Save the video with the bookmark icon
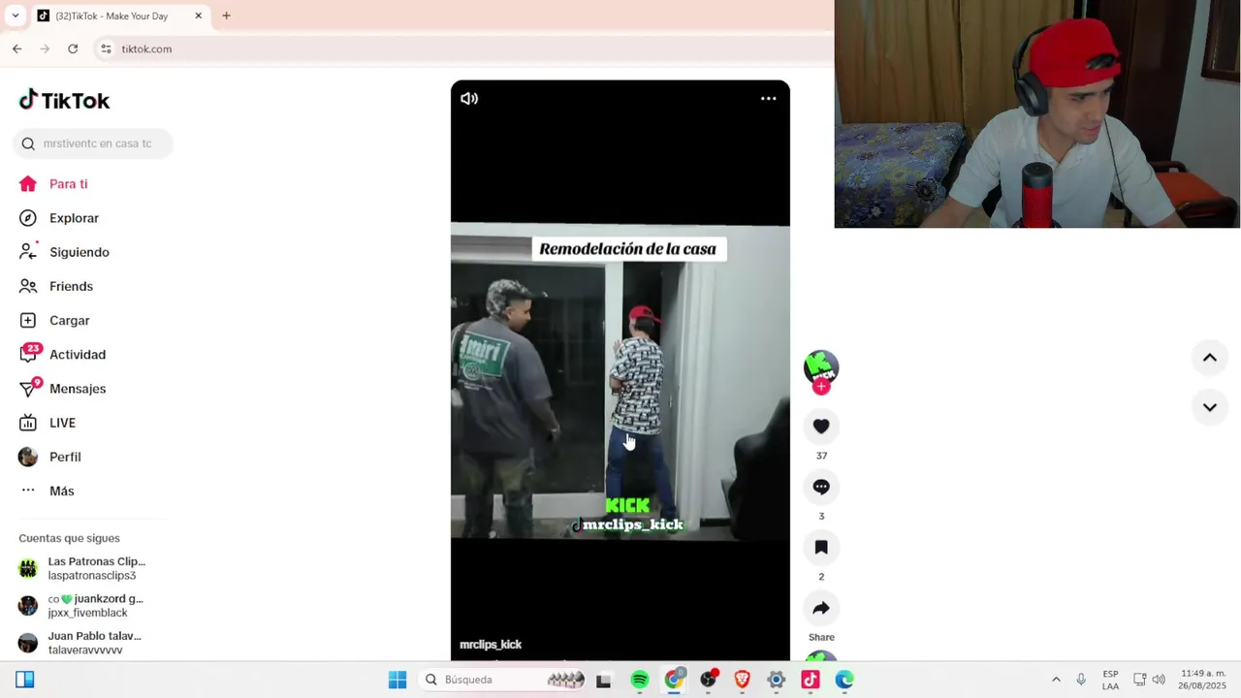Screen dimensions: 1241x698 (x=821, y=548)
